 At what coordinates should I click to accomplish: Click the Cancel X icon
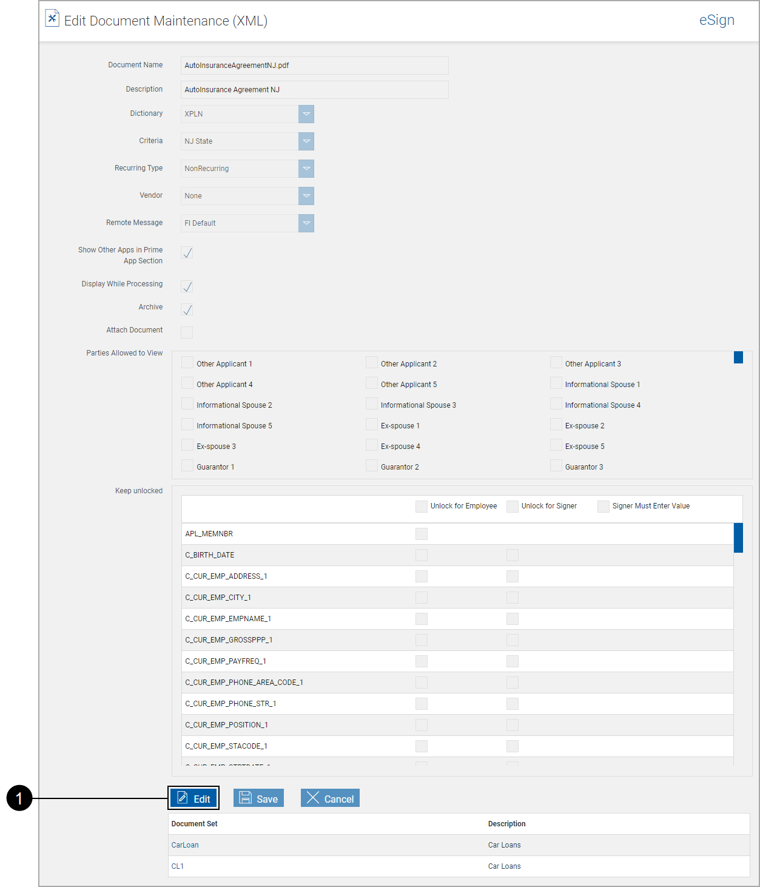[313, 798]
